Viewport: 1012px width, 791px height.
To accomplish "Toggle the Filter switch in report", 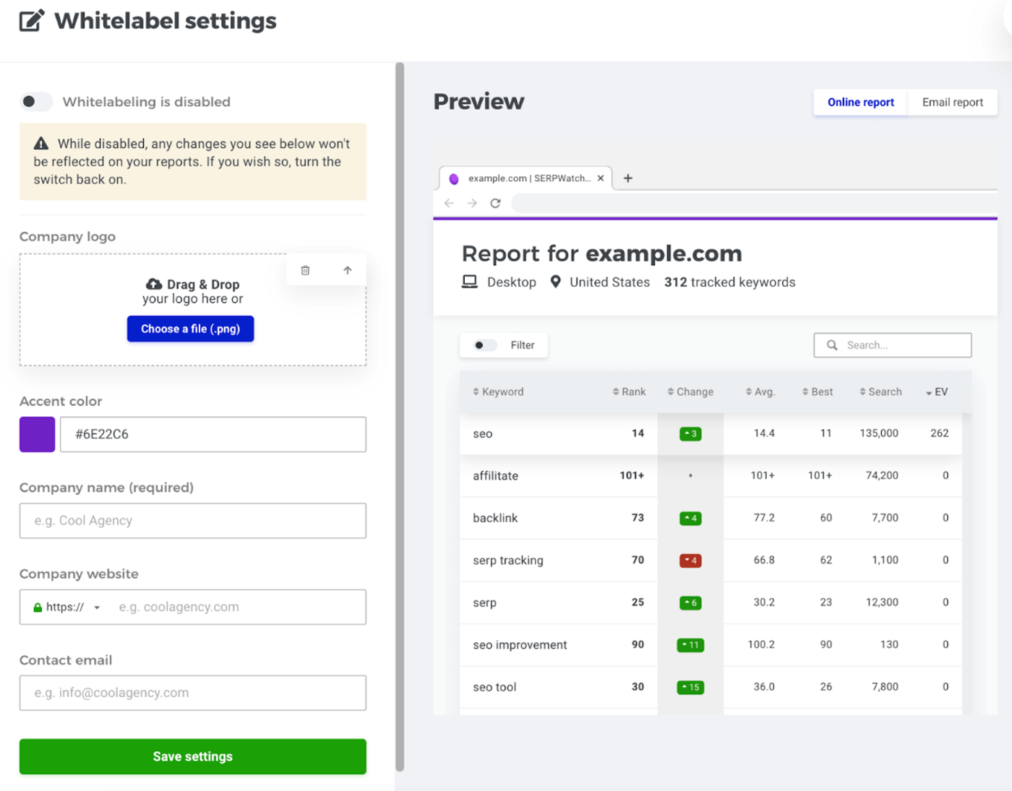I will pyautogui.click(x=485, y=345).
